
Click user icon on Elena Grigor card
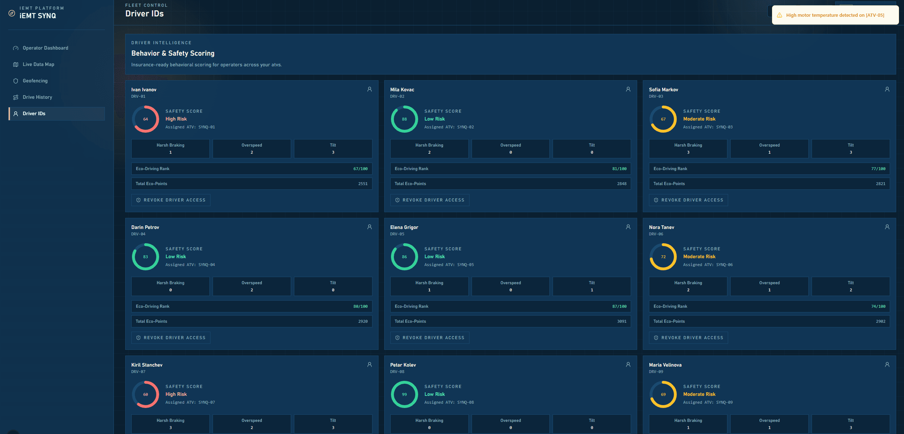click(628, 227)
